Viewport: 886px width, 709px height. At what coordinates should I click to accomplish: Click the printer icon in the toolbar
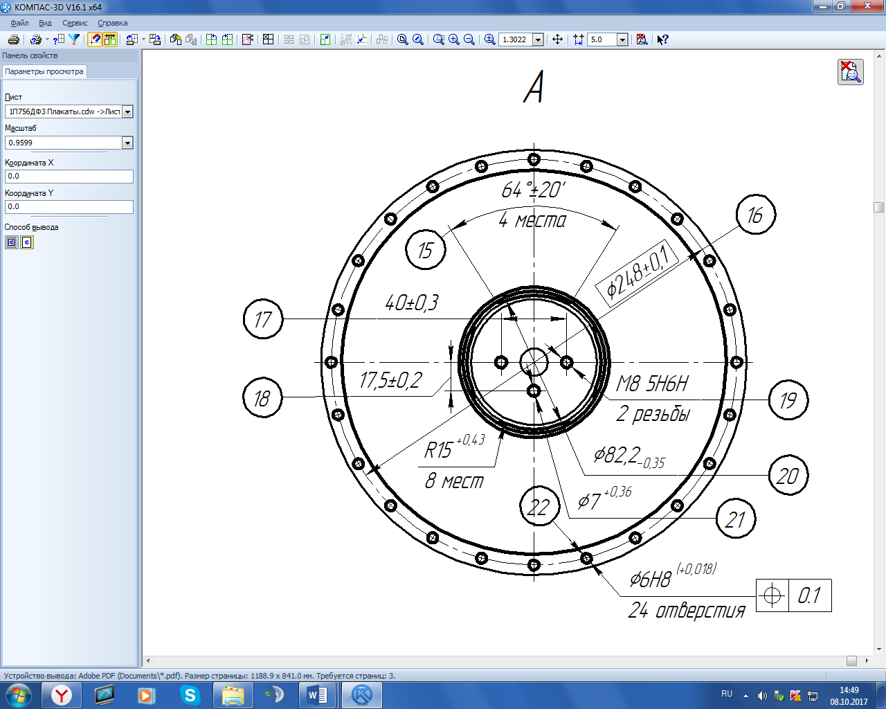click(13, 39)
